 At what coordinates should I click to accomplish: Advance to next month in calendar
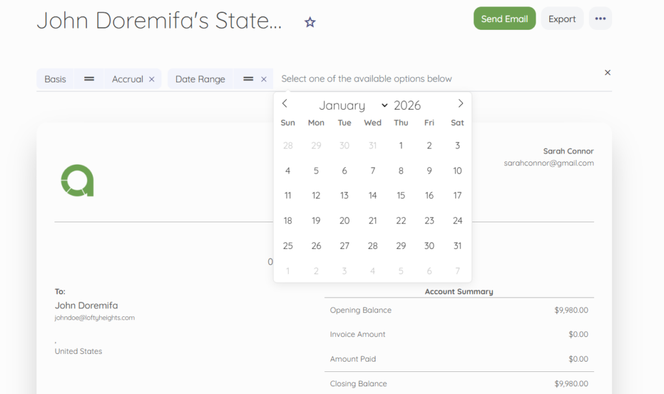point(460,104)
